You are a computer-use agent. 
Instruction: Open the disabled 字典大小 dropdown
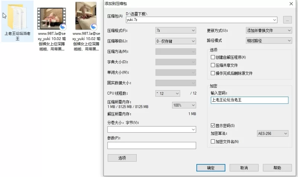175,62
